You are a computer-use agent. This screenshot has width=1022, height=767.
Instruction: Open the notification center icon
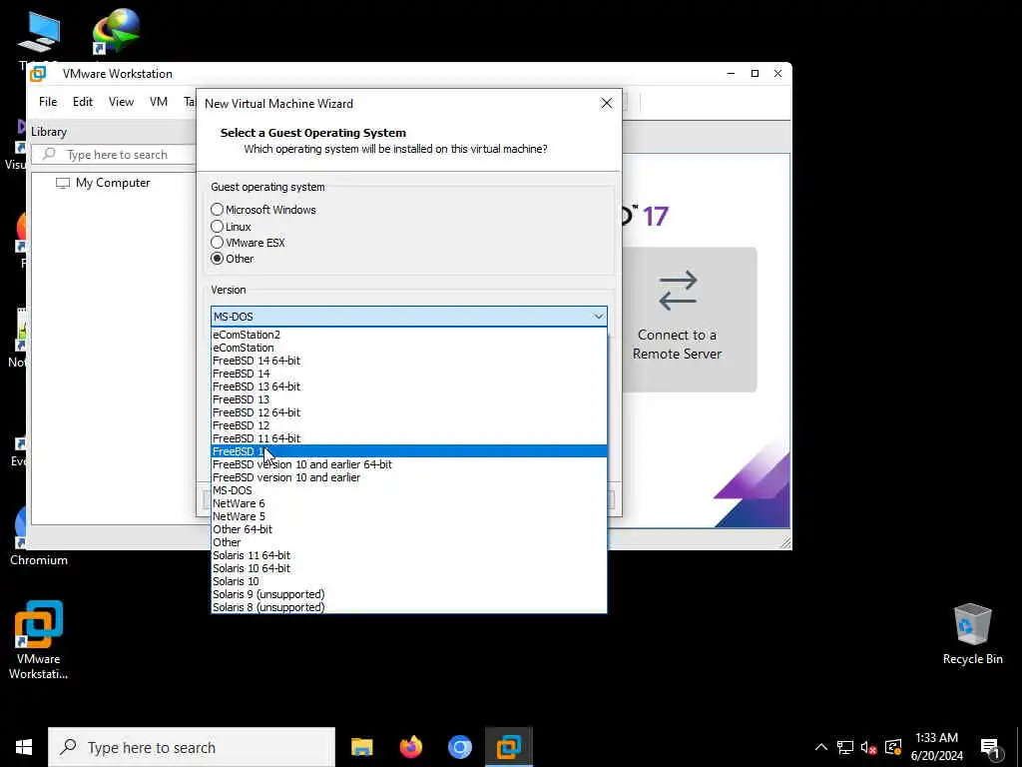coord(990,748)
